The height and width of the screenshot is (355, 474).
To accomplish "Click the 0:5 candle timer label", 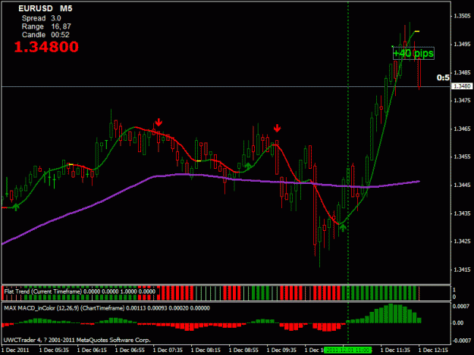I will click(443, 77).
